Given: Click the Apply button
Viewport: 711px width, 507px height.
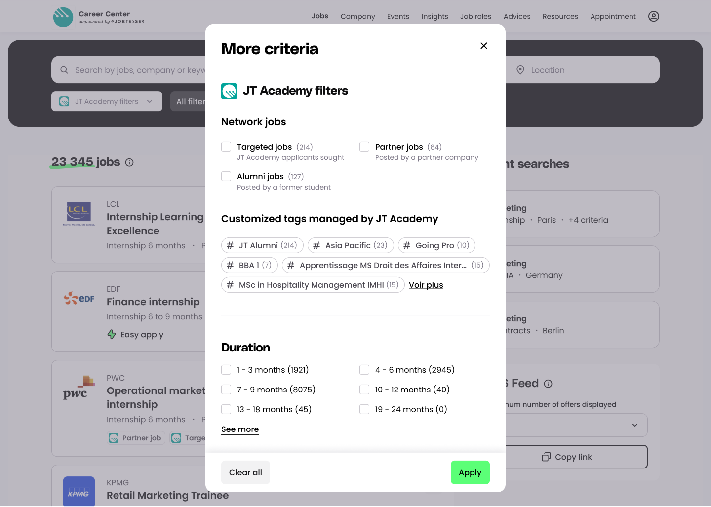Looking at the screenshot, I should [x=470, y=472].
